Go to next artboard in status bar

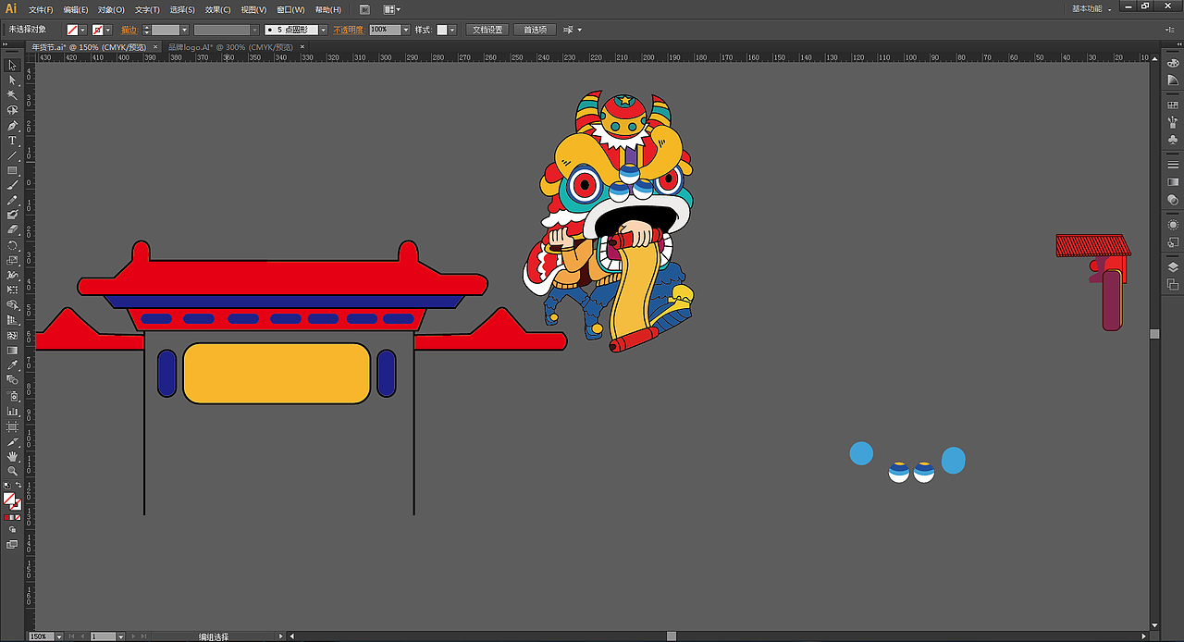coord(131,636)
